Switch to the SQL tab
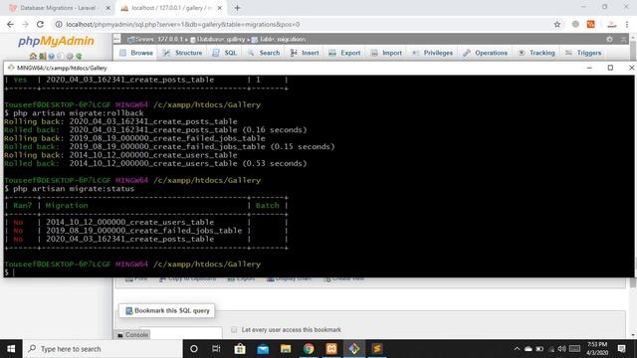Screen dimensions: 637x358 click(x=225, y=53)
